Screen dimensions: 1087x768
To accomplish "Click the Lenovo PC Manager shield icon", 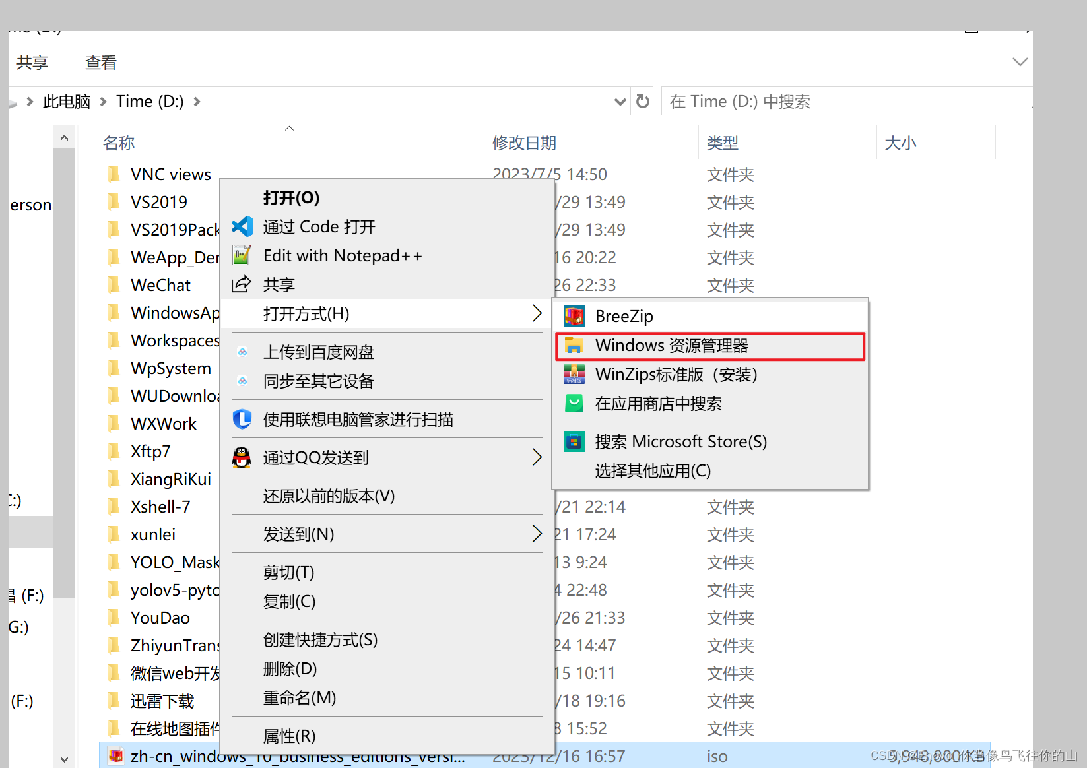I will click(242, 419).
